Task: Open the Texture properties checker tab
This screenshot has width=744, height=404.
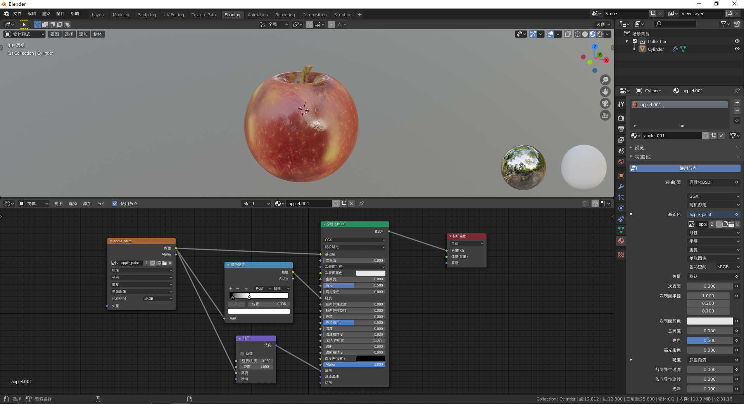Action: coord(621,255)
